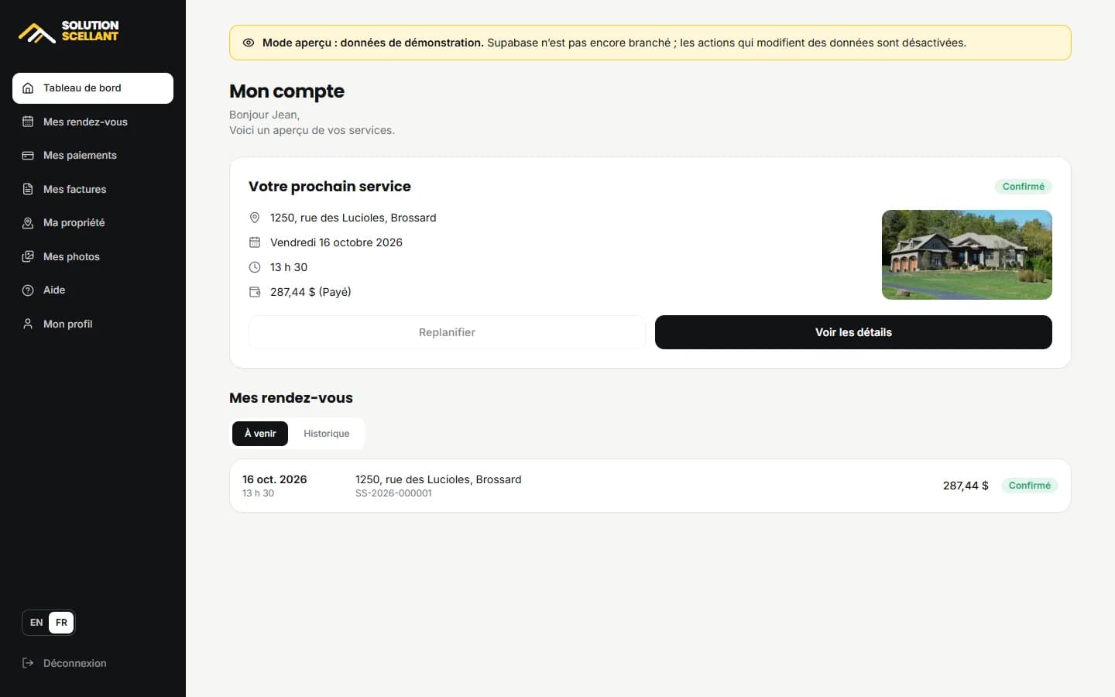Click the 287,44 $ amount in the appointment row
Viewport: 1115px width, 697px height.
(966, 486)
